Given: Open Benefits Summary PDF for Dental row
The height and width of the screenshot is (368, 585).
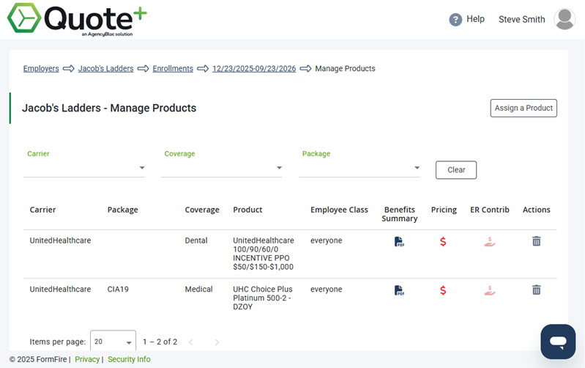Looking at the screenshot, I should click(x=399, y=242).
